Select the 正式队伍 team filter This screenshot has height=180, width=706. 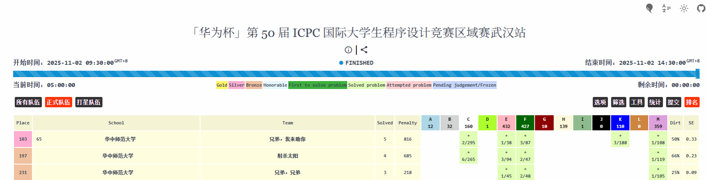[58, 102]
